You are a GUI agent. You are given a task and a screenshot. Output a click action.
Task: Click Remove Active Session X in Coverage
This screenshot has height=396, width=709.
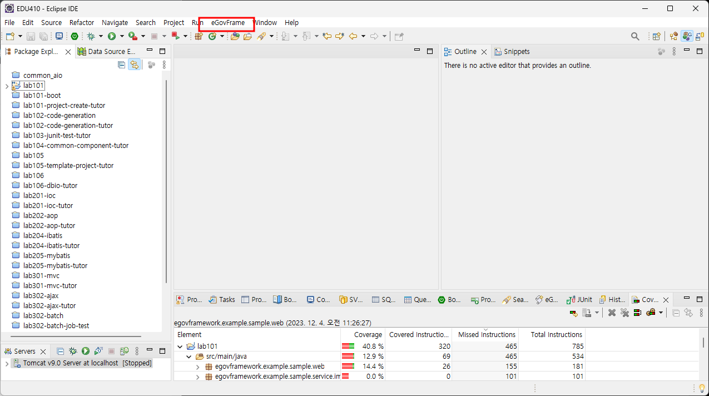(x=612, y=313)
